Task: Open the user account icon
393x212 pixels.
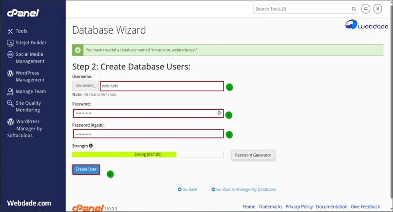Action: click(x=378, y=9)
